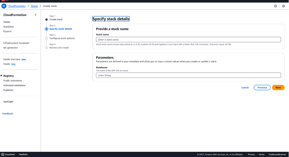Open the hamburger navigation menu icon
289x157 pixels.
(x=4, y=6)
